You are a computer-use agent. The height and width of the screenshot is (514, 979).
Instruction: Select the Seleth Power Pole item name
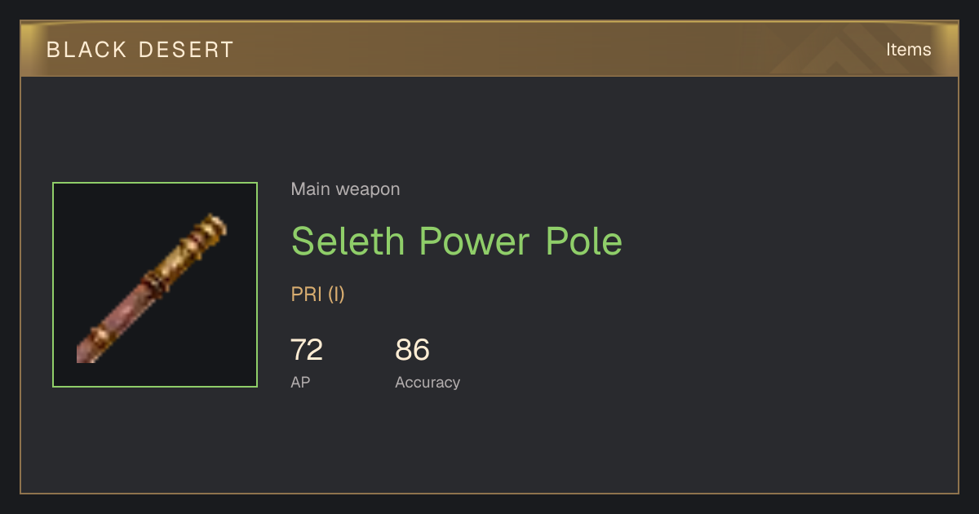pyautogui.click(x=456, y=241)
